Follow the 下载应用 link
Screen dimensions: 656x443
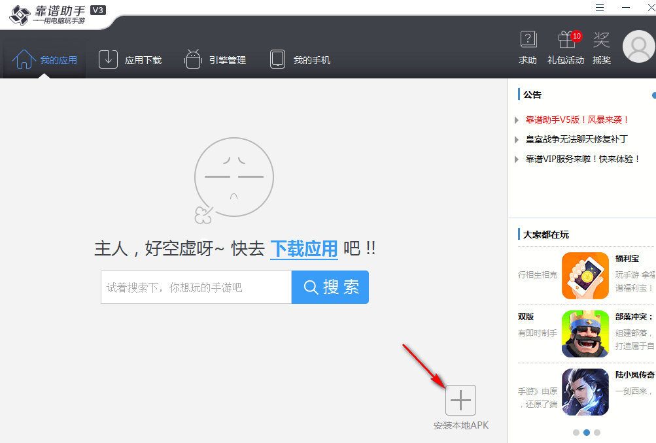pos(304,249)
